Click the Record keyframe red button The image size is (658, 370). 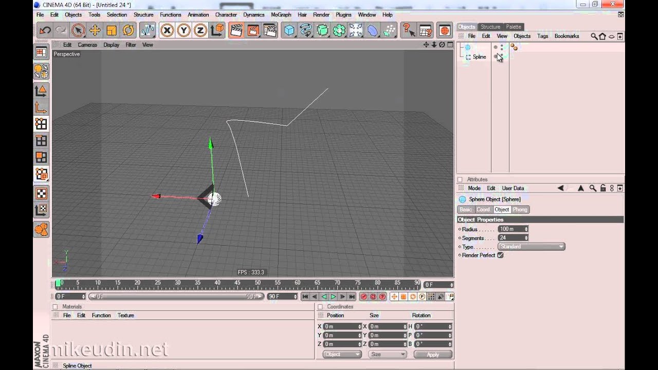(x=364, y=297)
